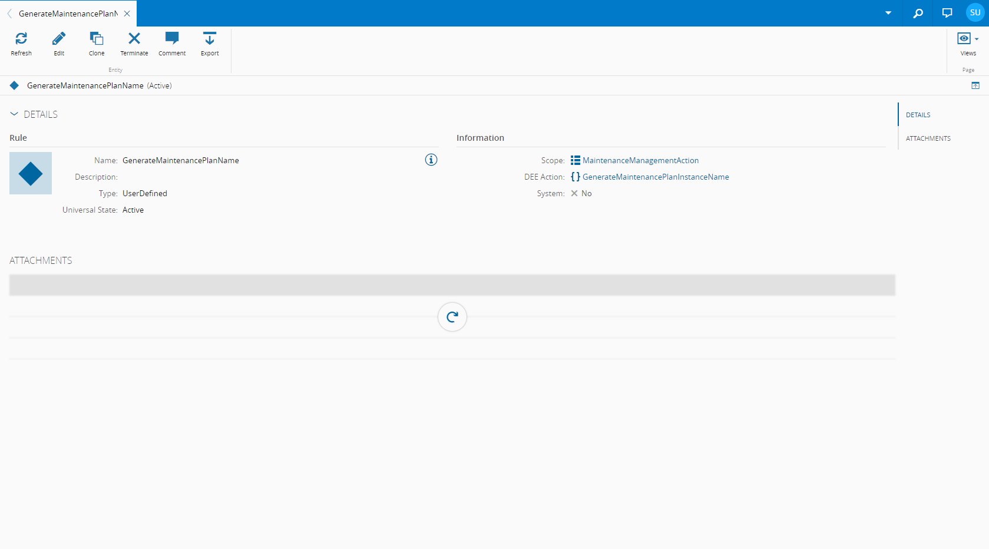Click the 'Information' group heading
989x549 pixels.
[x=480, y=138]
